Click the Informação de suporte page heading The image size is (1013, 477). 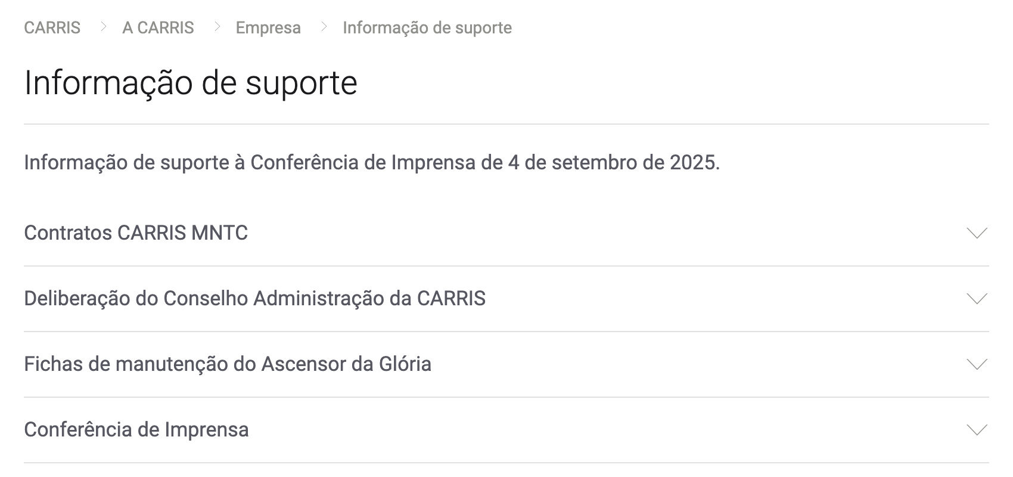(x=191, y=82)
